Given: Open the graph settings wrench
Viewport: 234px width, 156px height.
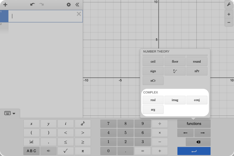Looking at the screenshot, I should coord(228,5).
